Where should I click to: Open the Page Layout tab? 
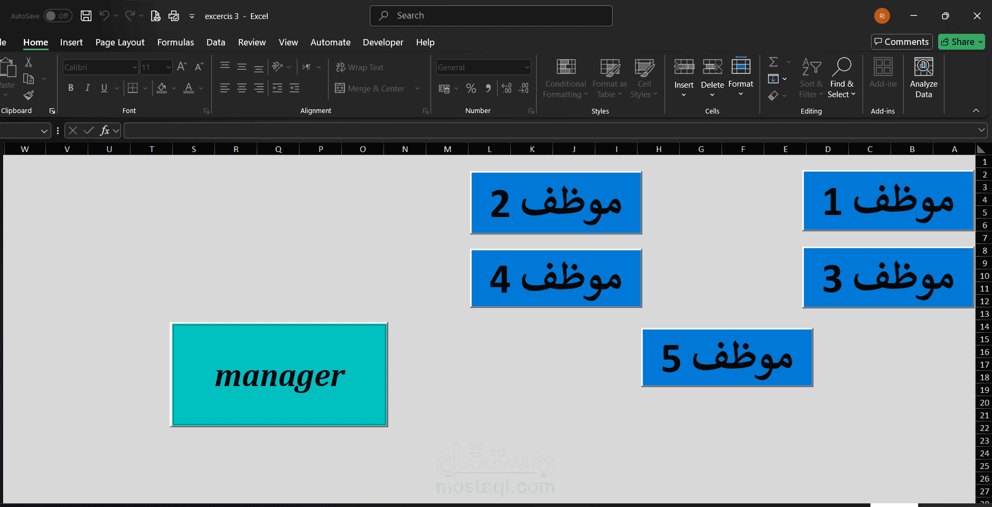[120, 42]
